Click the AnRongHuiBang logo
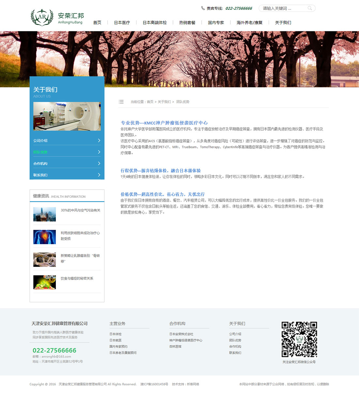 click(x=57, y=17)
